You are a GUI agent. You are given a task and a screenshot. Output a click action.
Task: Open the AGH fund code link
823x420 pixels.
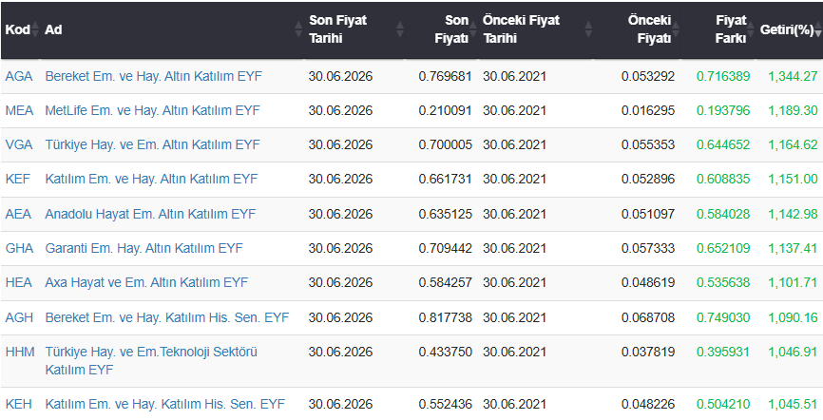click(x=19, y=317)
